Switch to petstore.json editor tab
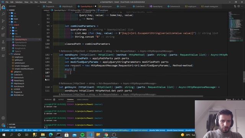Viewport: 245px width, 138px height. pos(105,7)
